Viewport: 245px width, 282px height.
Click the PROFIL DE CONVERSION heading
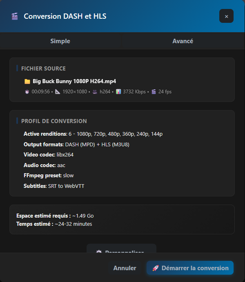pos(54,121)
